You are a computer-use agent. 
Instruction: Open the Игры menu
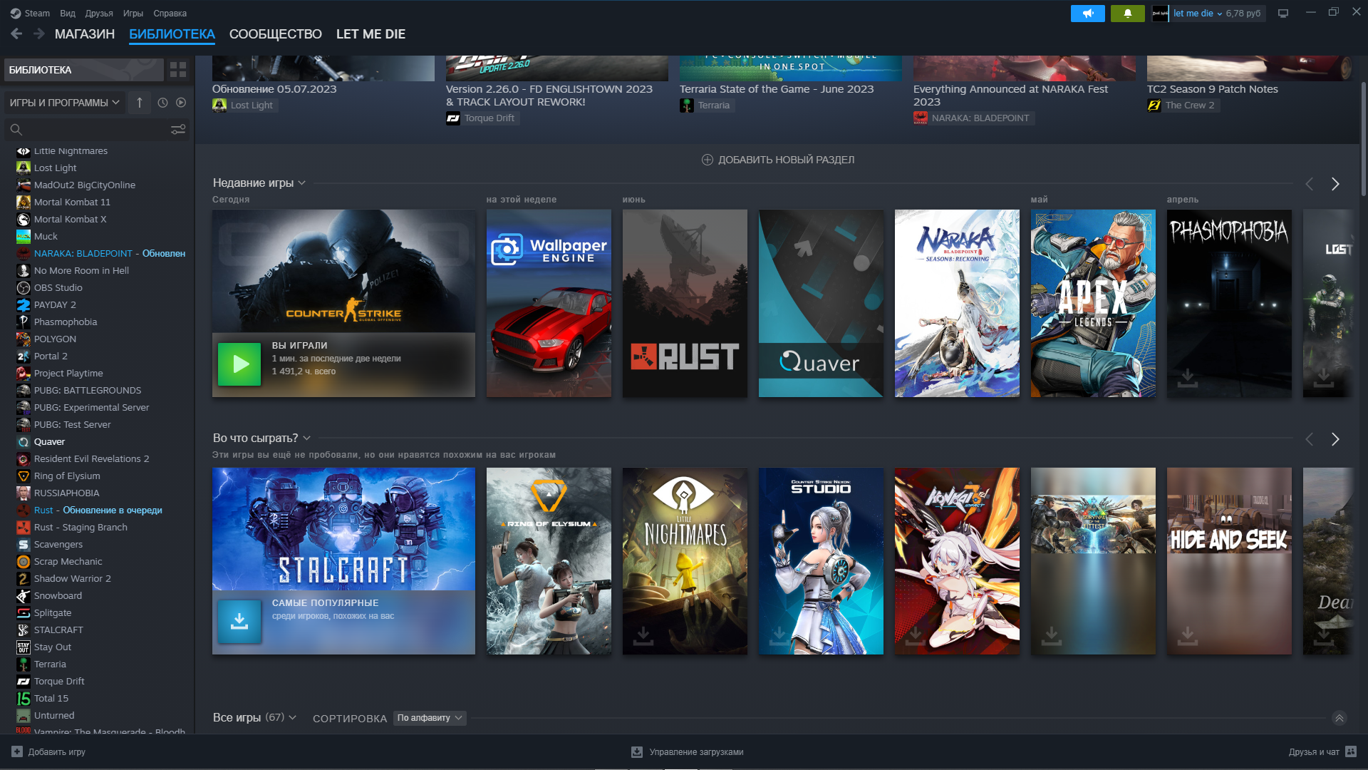pyautogui.click(x=133, y=13)
